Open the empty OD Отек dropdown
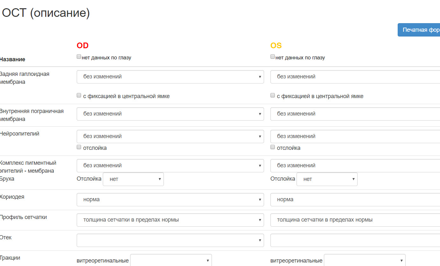The image size is (440, 266). pyautogui.click(x=170, y=240)
